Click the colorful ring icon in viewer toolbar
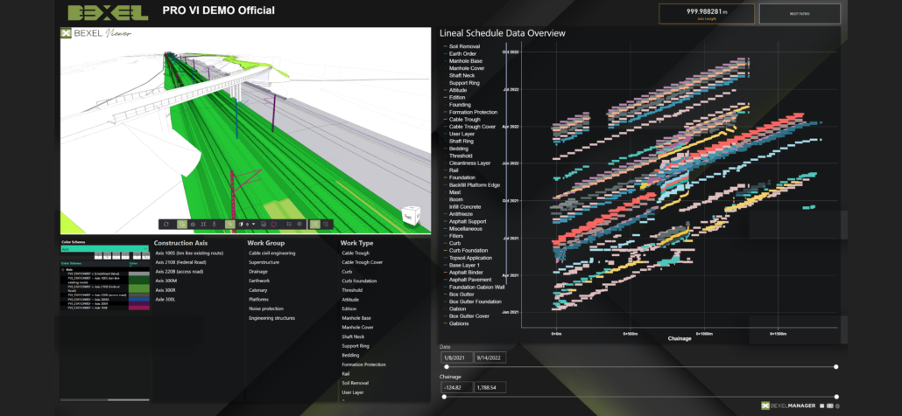The image size is (902, 416). [273, 224]
